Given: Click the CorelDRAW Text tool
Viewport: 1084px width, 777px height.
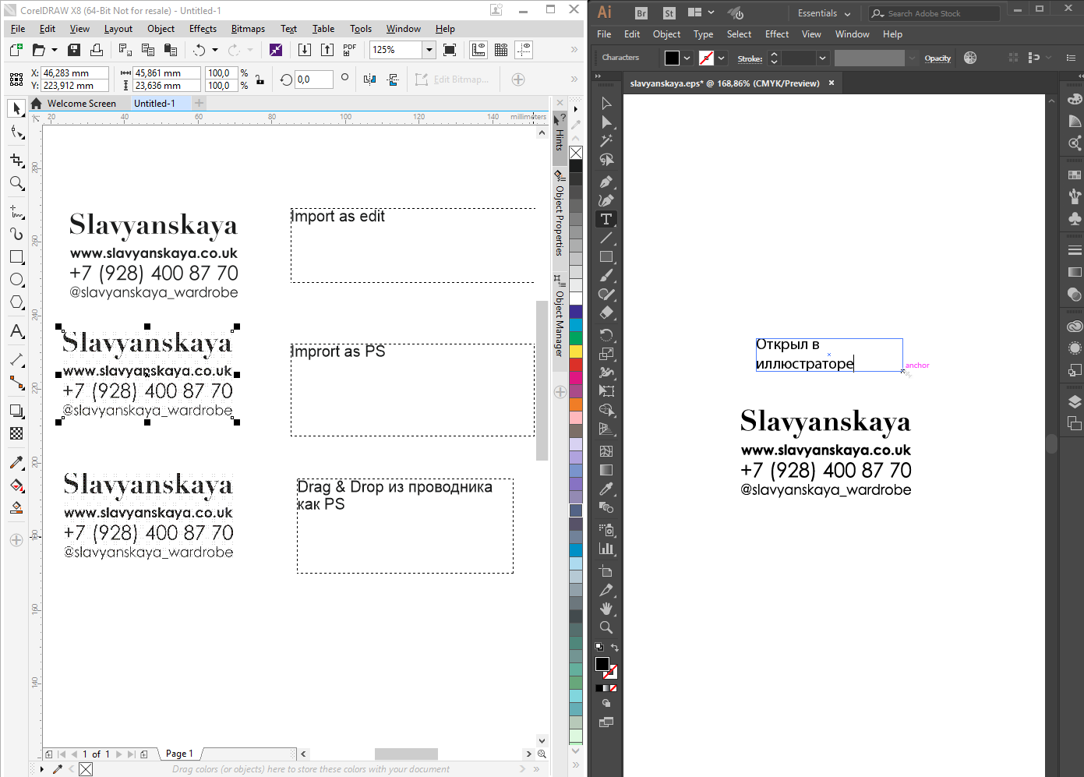Looking at the screenshot, I should 16,331.
